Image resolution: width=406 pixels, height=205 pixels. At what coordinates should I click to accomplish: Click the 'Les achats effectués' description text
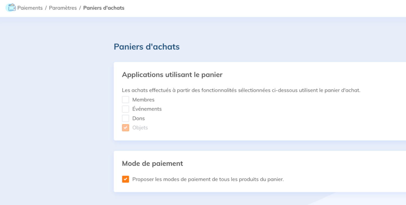[x=241, y=90]
